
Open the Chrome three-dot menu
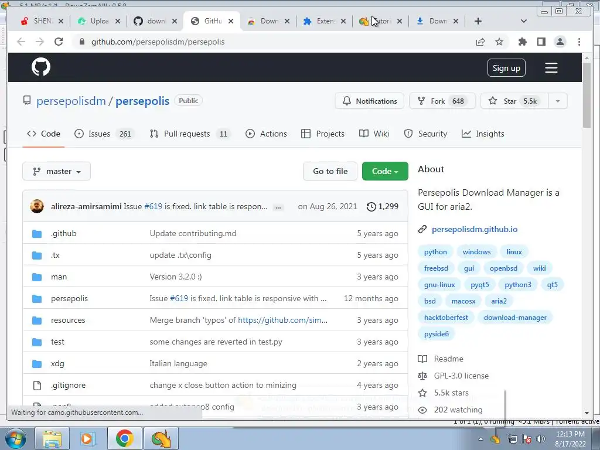tap(579, 42)
